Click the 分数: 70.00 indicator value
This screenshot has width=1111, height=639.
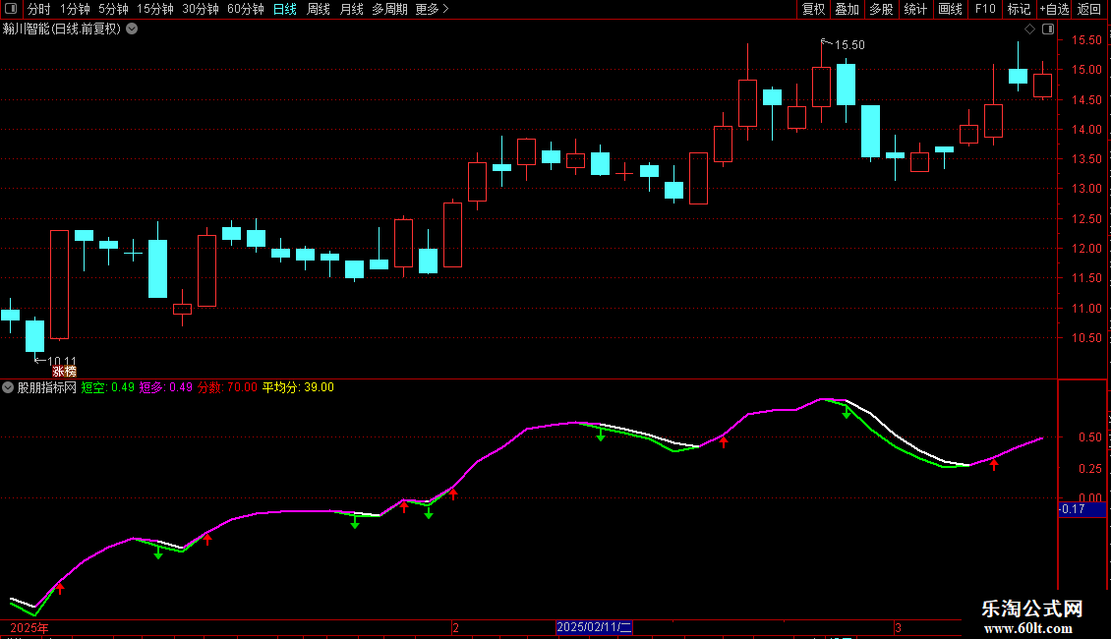pyautogui.click(x=227, y=387)
